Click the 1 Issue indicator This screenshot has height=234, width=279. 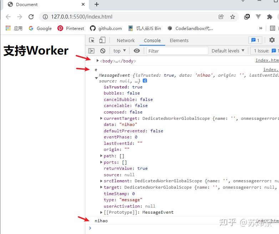(265, 51)
